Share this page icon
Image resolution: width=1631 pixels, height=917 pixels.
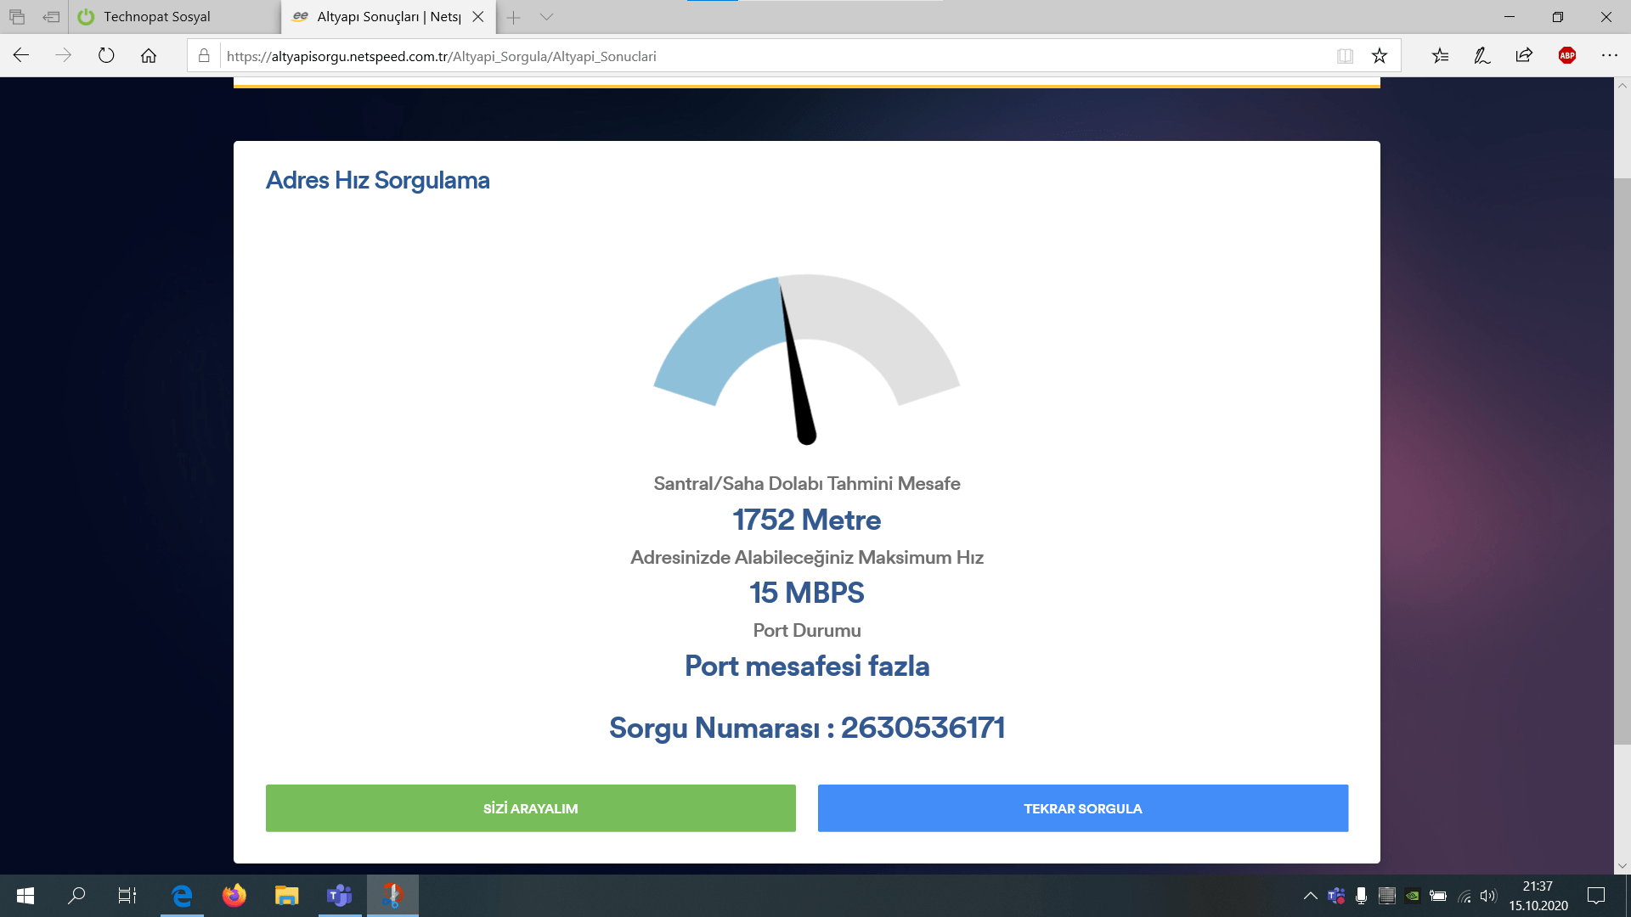[1524, 56]
